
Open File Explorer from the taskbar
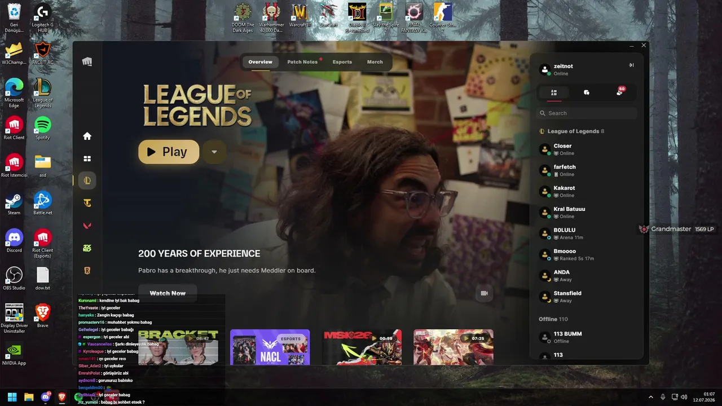pos(29,397)
